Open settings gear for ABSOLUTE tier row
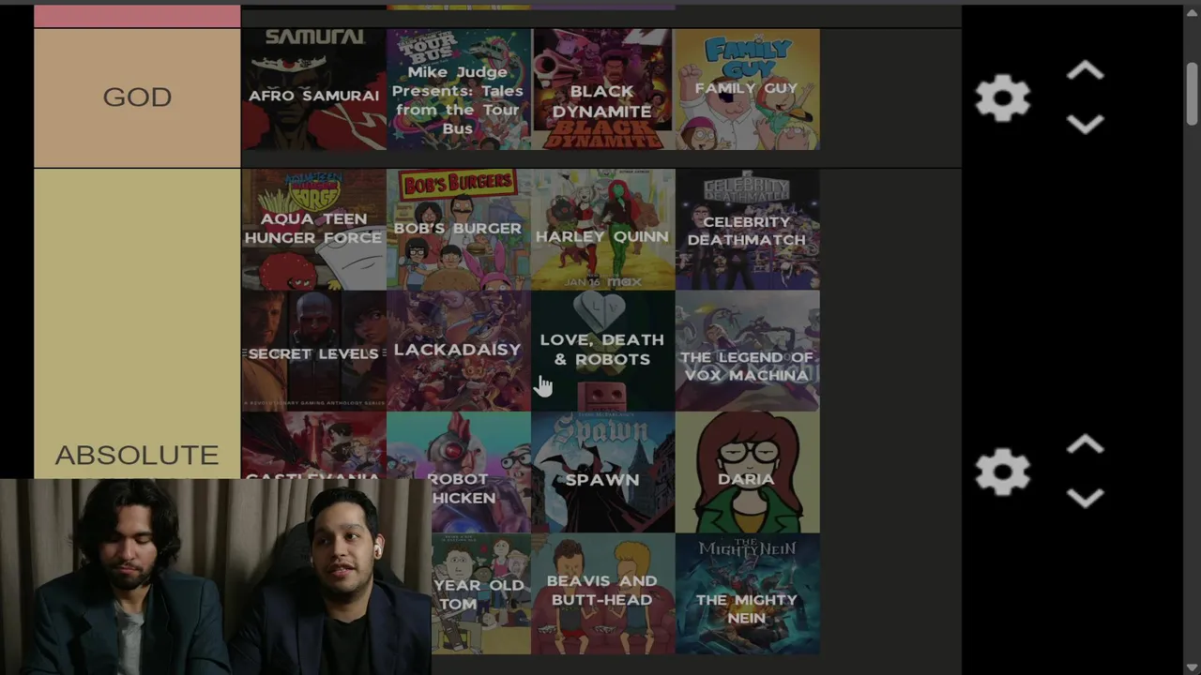This screenshot has width=1201, height=675. tap(1003, 471)
